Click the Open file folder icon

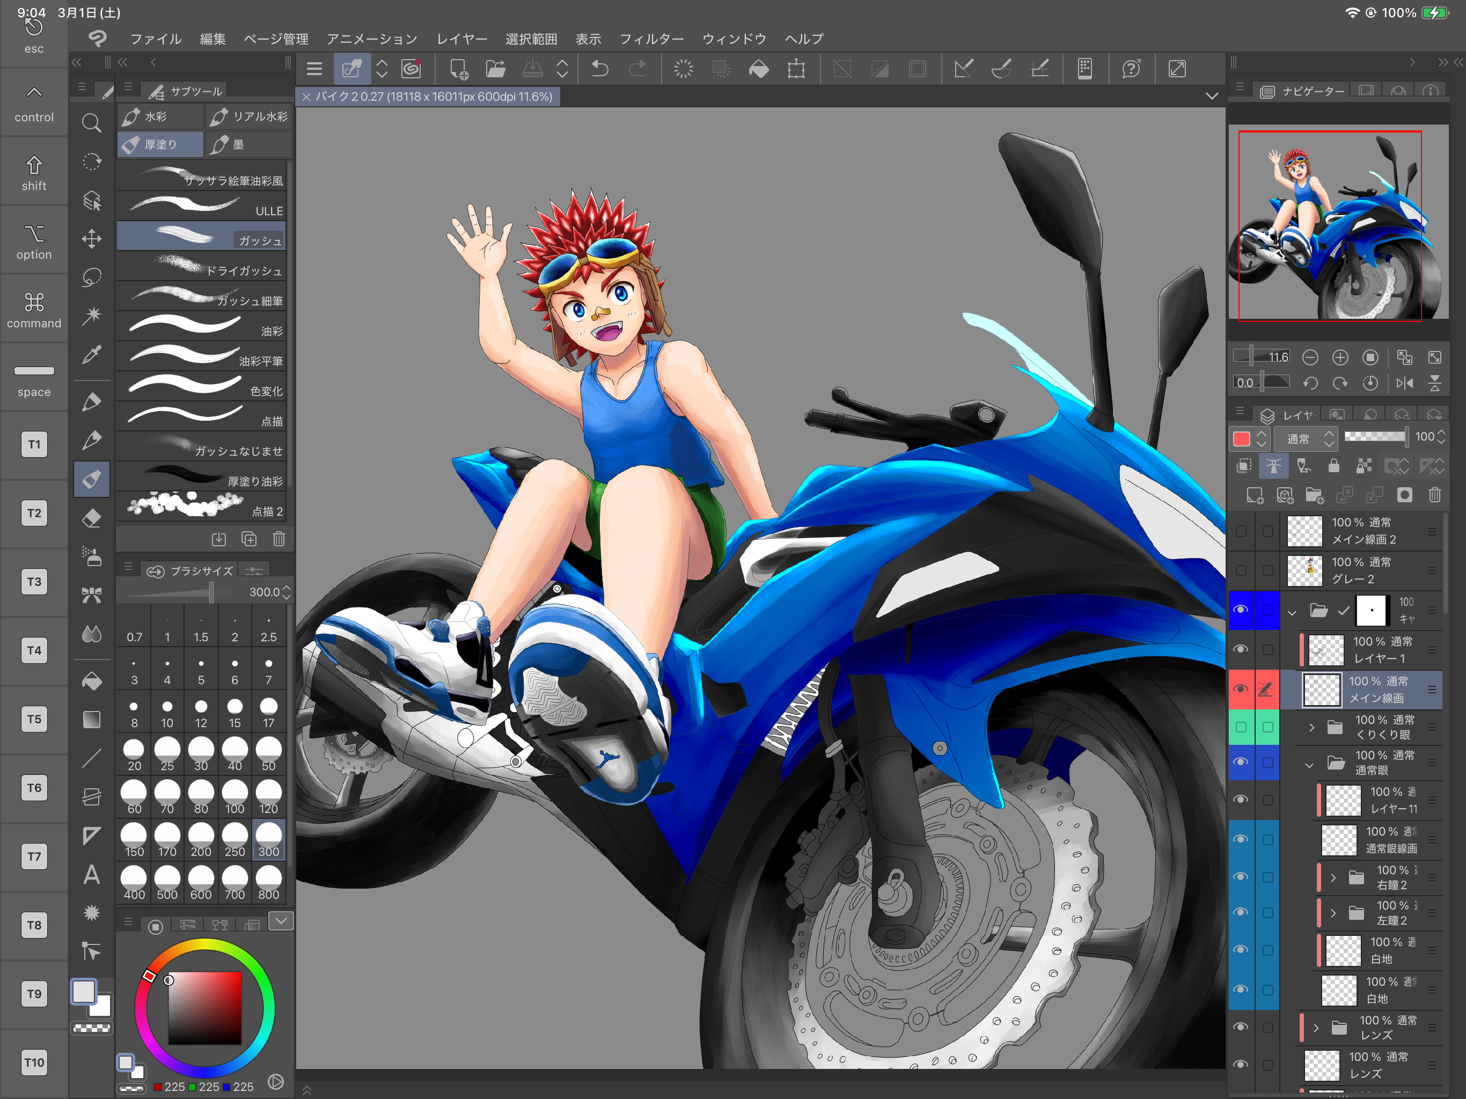(x=495, y=69)
